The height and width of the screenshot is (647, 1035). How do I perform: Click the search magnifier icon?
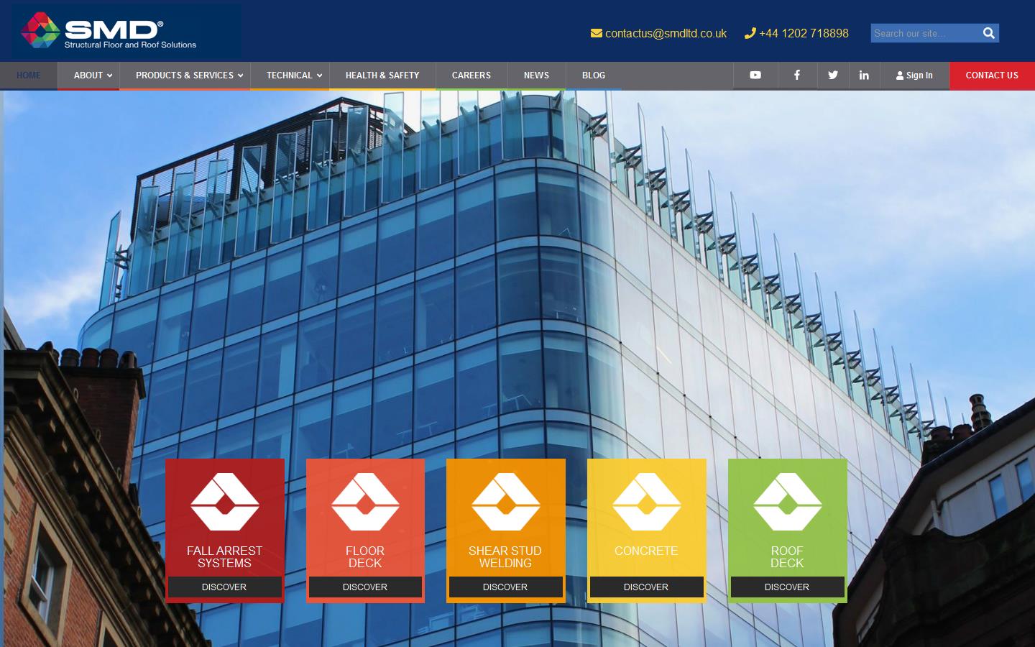[x=988, y=33]
